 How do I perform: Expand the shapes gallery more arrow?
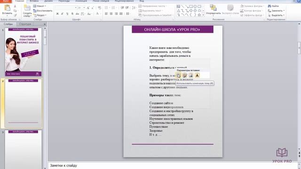[203, 15]
